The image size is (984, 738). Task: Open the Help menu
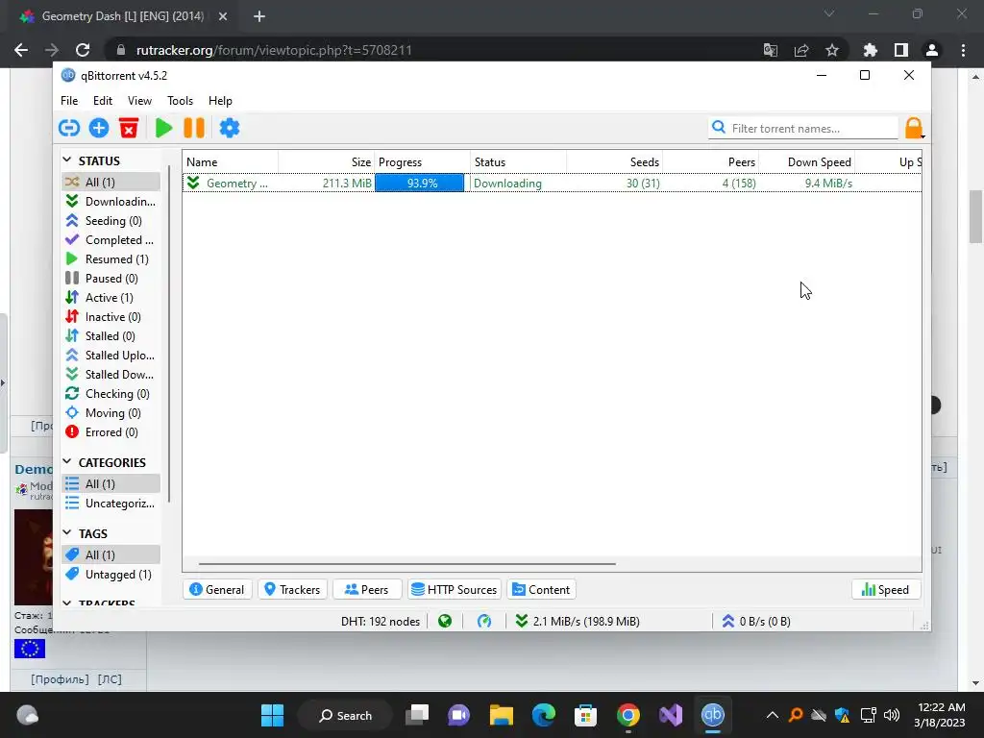(220, 100)
